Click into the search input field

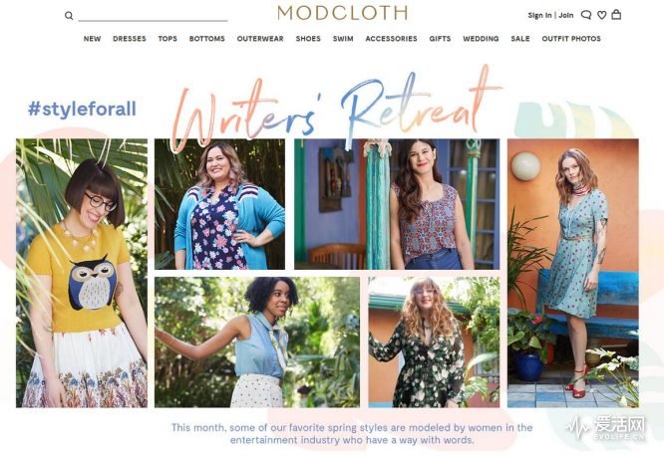click(153, 15)
